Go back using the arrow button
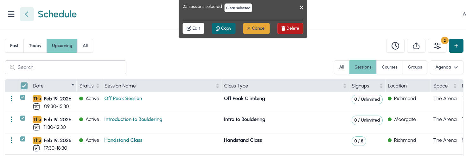The height and width of the screenshot is (156, 466). (27, 14)
